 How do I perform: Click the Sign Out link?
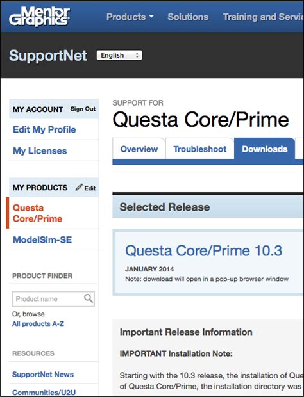point(83,109)
